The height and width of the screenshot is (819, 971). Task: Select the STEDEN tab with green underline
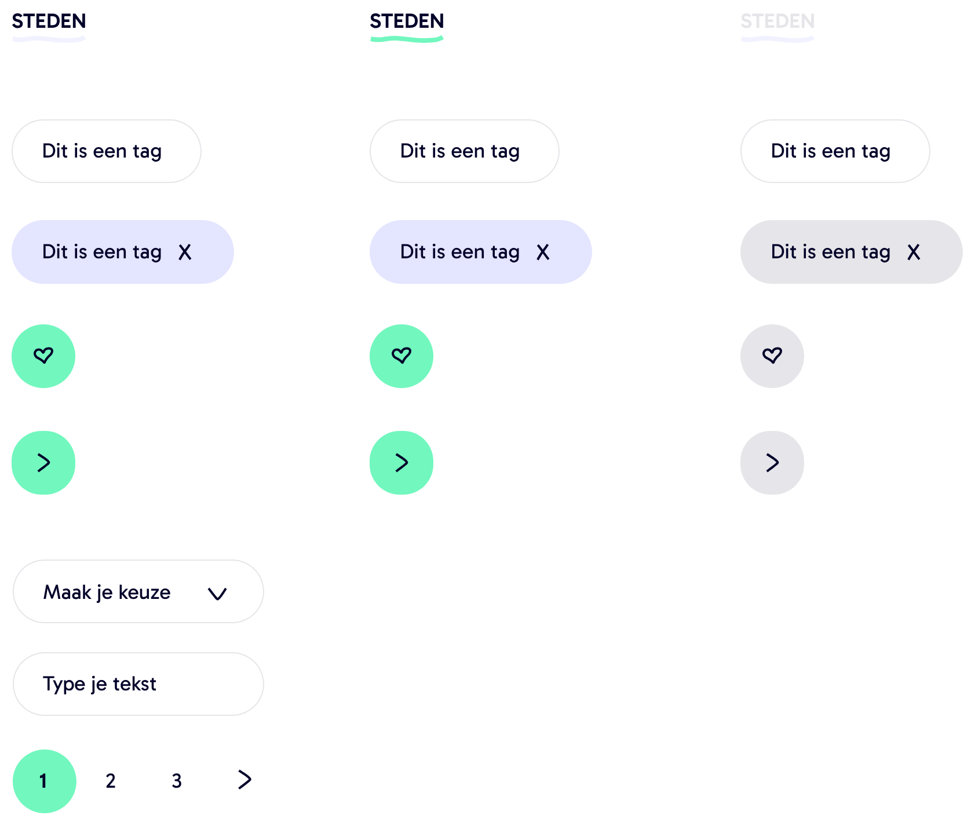[x=407, y=22]
